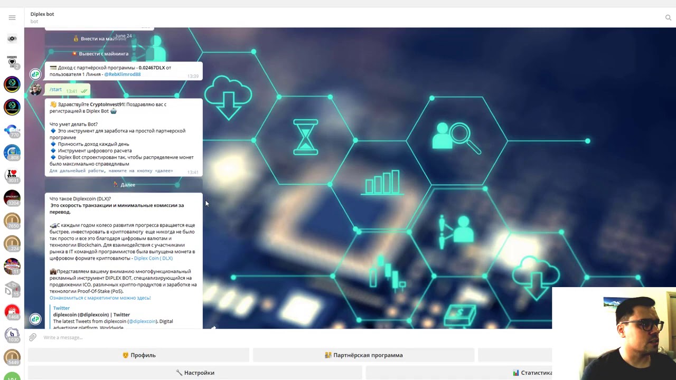Click the paperclip attach file icon
This screenshot has width=676, height=380.
[x=33, y=337]
